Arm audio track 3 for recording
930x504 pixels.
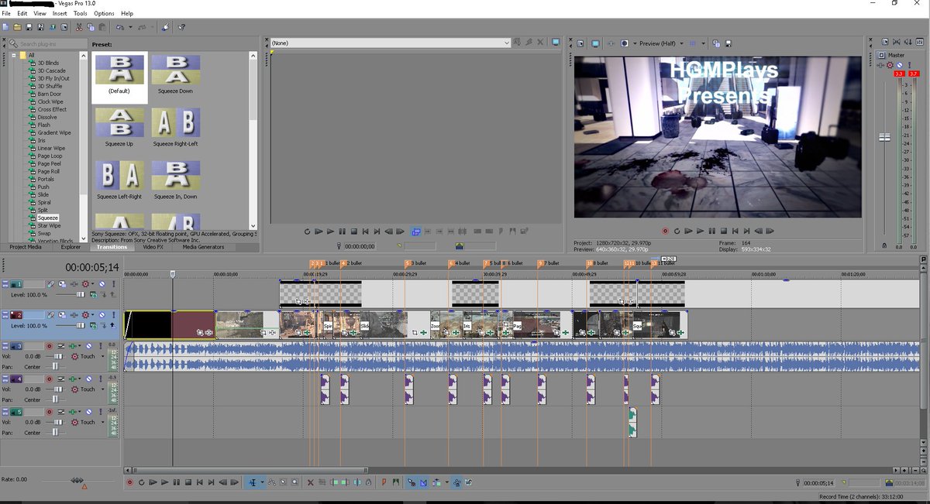pos(50,346)
